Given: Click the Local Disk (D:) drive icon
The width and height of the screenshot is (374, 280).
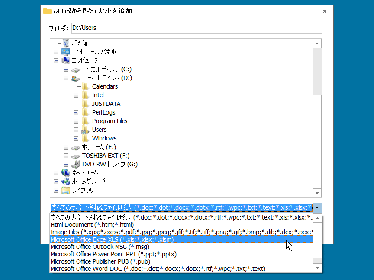Looking at the screenshot, I should (x=76, y=78).
